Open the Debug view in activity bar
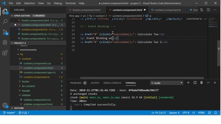 coord(5,42)
